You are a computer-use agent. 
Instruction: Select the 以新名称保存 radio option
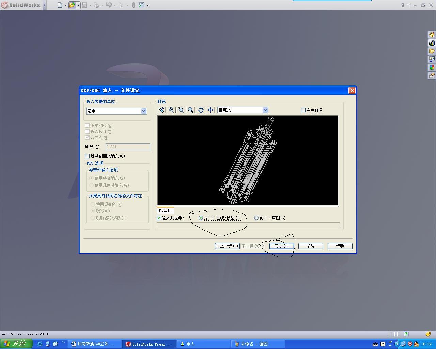[93, 218]
